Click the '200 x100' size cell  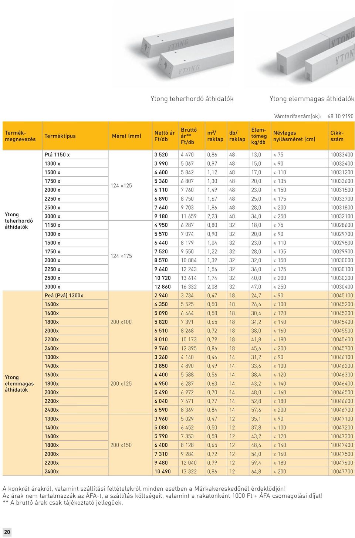click(121, 322)
